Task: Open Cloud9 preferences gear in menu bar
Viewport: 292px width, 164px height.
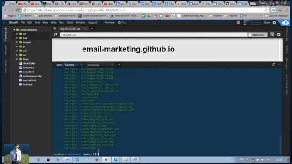Action: (274, 23)
